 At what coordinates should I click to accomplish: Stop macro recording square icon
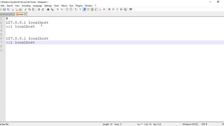point(113,9)
